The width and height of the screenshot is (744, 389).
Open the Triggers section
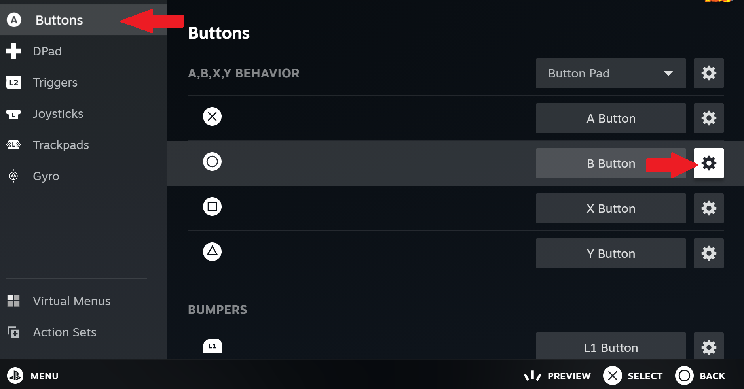pos(55,83)
